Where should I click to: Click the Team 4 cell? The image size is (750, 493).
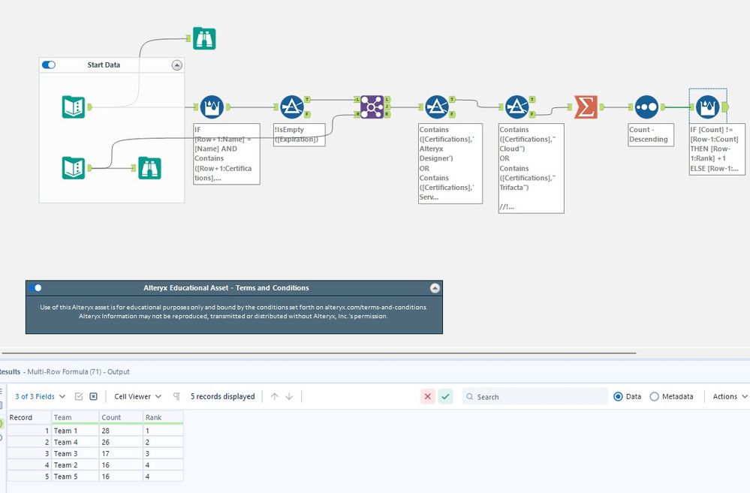(x=75, y=442)
